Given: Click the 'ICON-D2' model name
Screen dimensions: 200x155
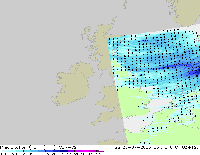Looking at the screenshot, I should pyautogui.click(x=67, y=147).
